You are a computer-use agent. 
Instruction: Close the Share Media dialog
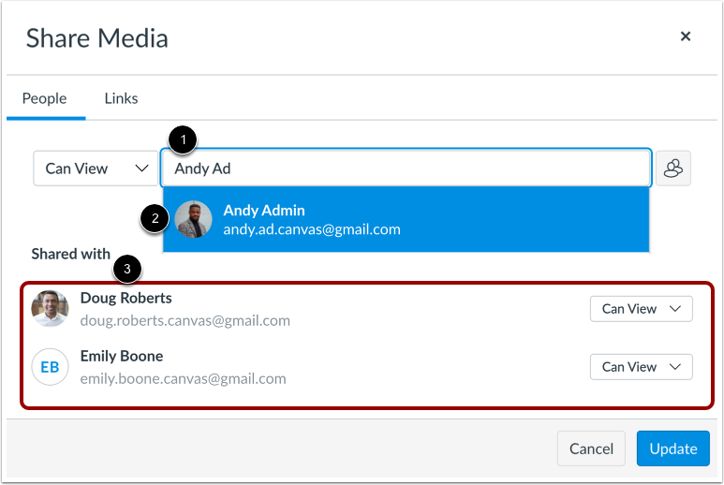pos(686,37)
